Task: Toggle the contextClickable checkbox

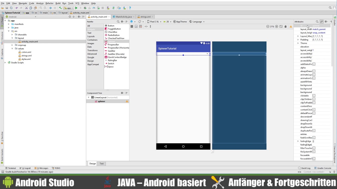Action: pyautogui.click(x=314, y=110)
